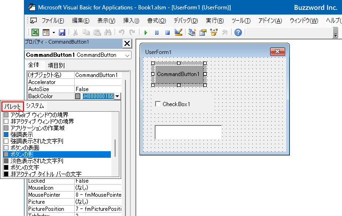
Task: Open the CommandButton1 object selector dropdown
Action: click(x=127, y=55)
